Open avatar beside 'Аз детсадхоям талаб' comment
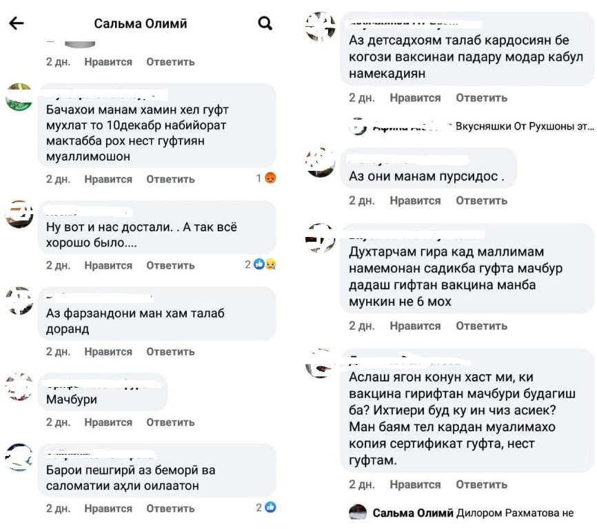597x529 pixels. pyautogui.click(x=320, y=28)
